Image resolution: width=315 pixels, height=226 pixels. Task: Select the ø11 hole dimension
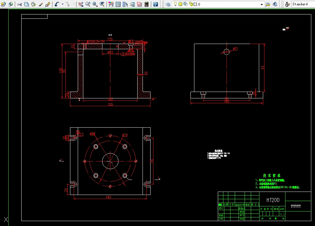pos(235,49)
